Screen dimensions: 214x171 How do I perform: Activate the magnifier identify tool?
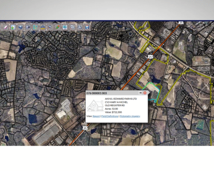click(50, 27)
